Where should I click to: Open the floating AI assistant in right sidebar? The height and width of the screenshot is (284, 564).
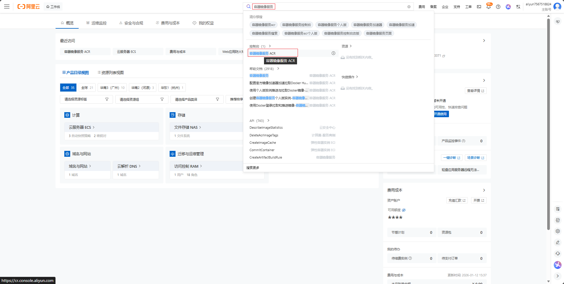558,265
